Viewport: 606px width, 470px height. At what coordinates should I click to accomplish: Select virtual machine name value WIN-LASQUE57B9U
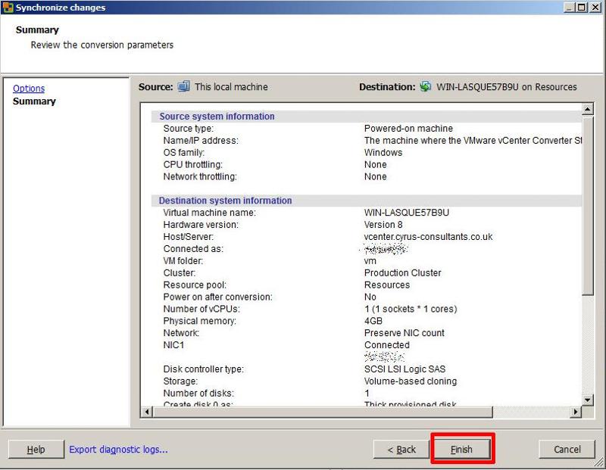[x=407, y=213]
